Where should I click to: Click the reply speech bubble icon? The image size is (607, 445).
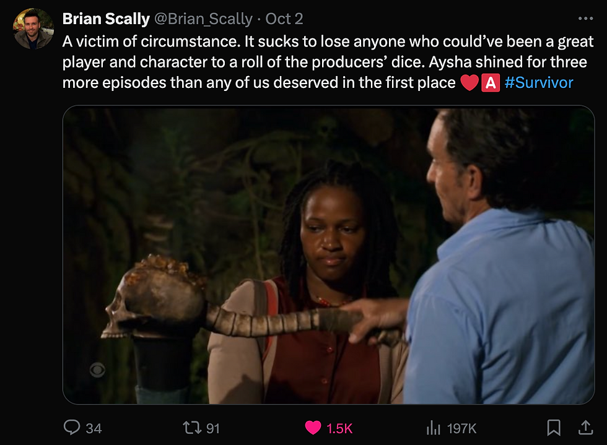[x=72, y=428]
